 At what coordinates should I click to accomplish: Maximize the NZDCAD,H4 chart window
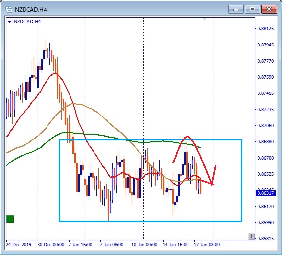(x=252, y=9)
